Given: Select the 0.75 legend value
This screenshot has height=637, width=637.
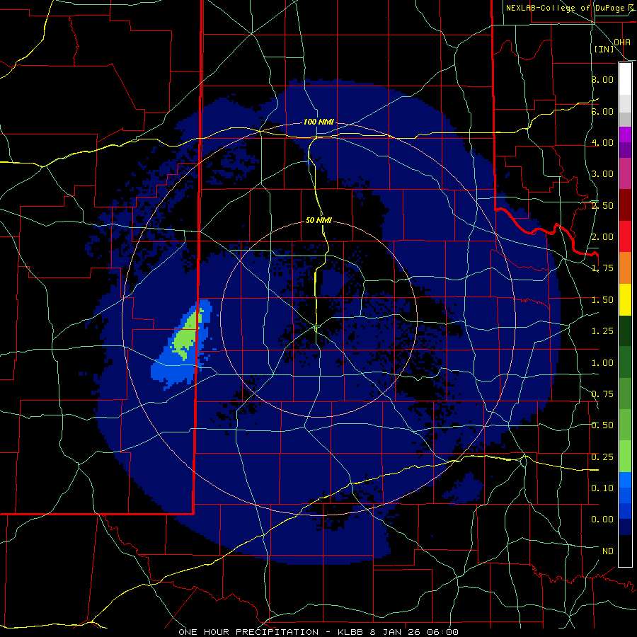Looking at the screenshot, I should pos(602,394).
